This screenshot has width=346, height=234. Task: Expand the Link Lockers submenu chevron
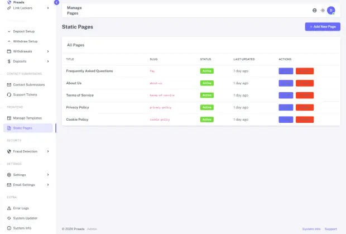[48, 8]
